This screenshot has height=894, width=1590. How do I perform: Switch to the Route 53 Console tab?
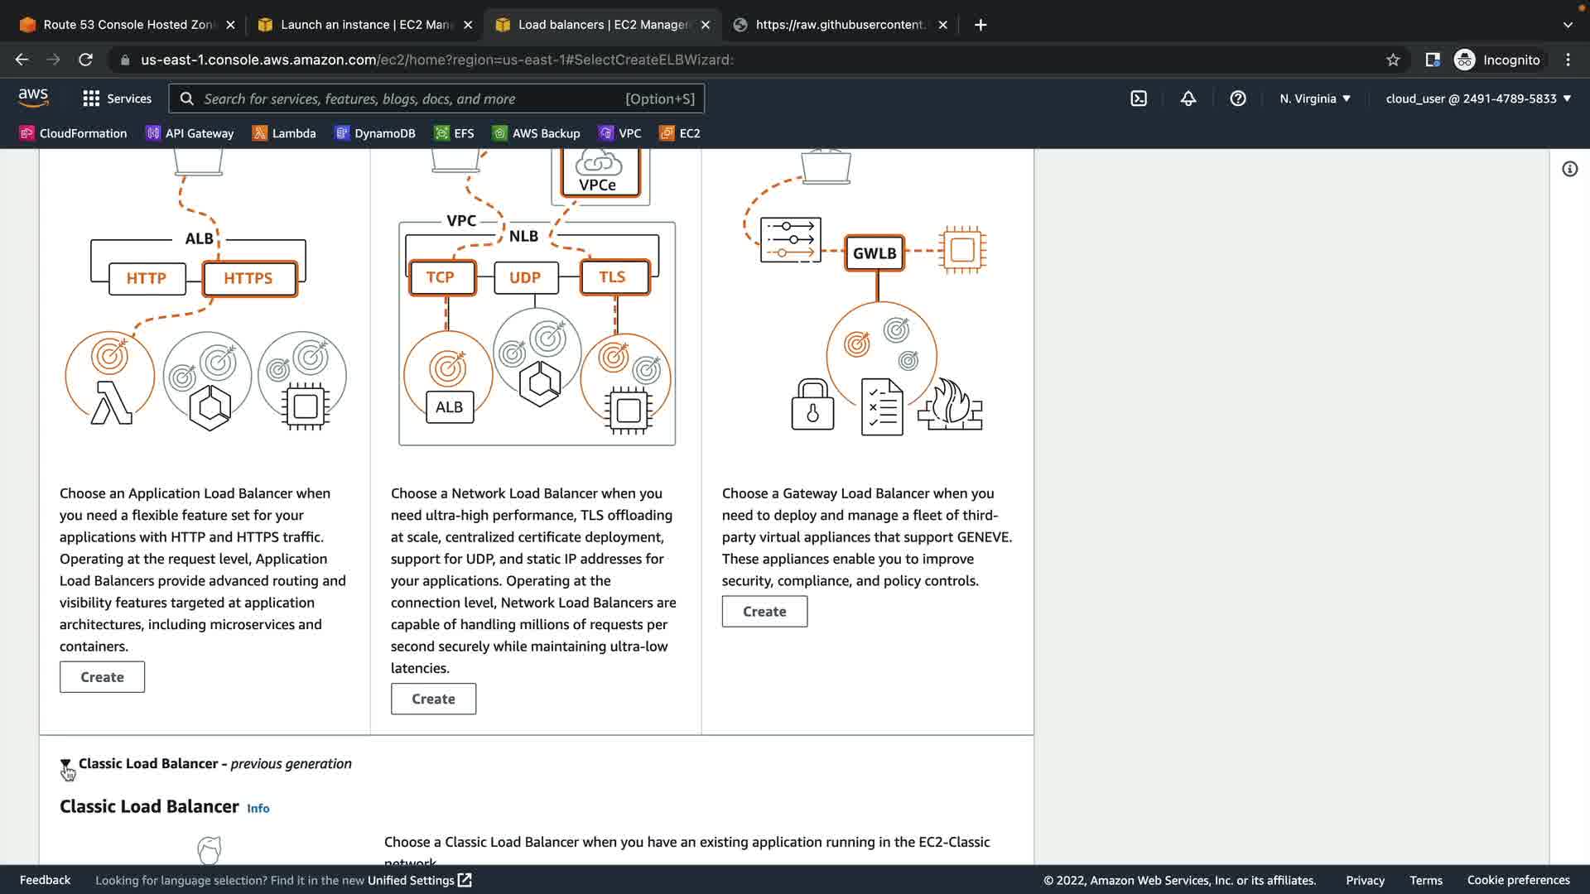click(x=127, y=25)
